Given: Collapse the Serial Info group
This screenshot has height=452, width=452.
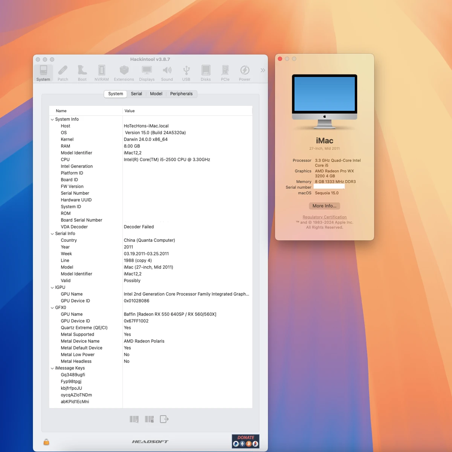Looking at the screenshot, I should (52, 234).
